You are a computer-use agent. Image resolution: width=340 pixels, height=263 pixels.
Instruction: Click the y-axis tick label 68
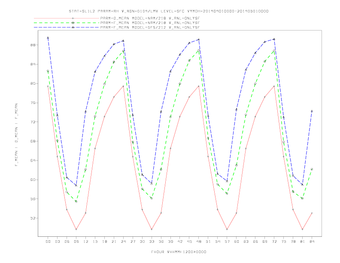(x=33, y=141)
